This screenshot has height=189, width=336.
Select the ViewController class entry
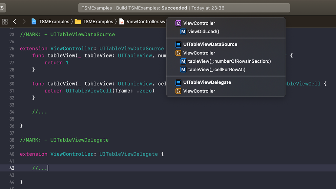click(199, 23)
